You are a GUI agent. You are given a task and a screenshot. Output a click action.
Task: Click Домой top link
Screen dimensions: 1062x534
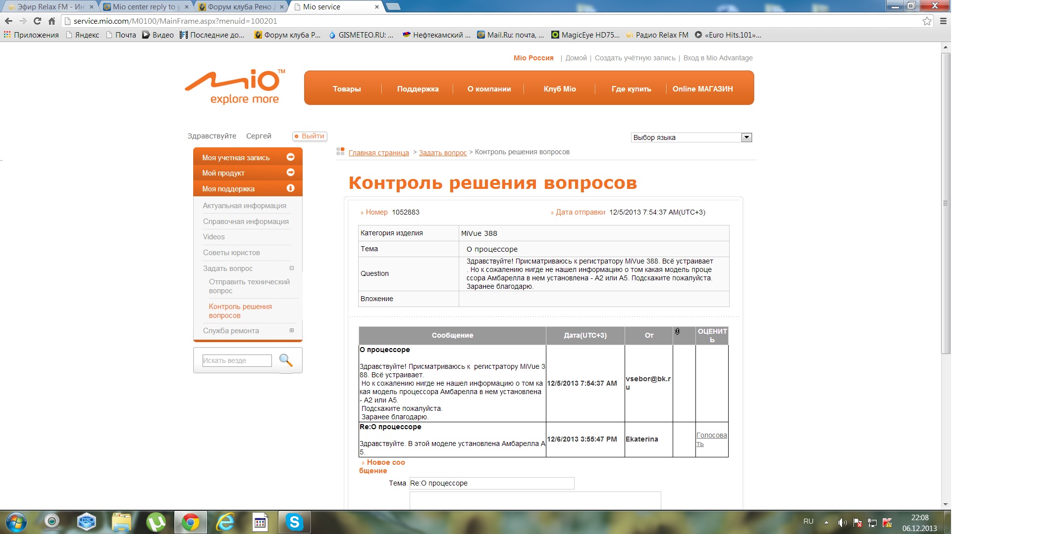click(576, 58)
